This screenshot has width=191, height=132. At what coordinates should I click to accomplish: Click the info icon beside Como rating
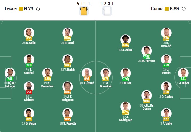click(184, 9)
